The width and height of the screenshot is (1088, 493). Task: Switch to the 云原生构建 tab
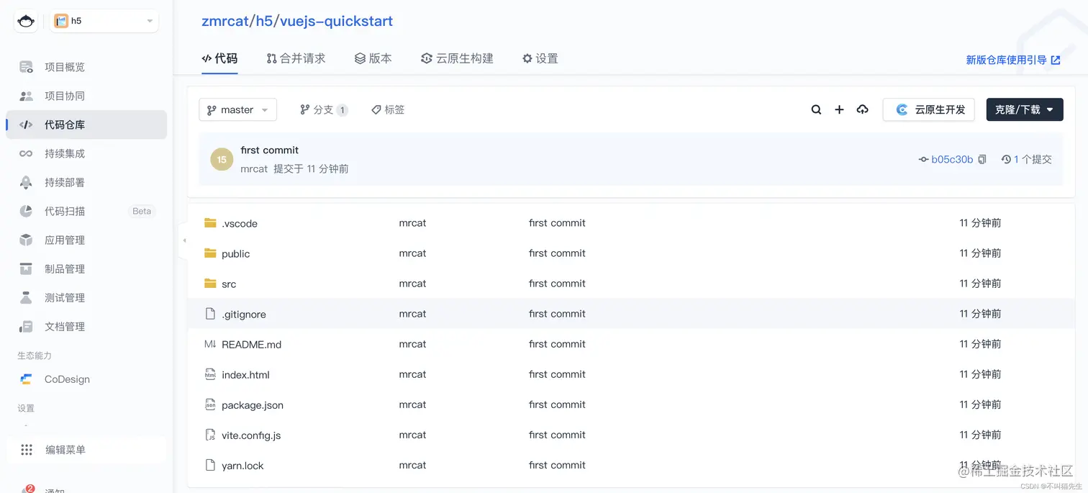457,58
